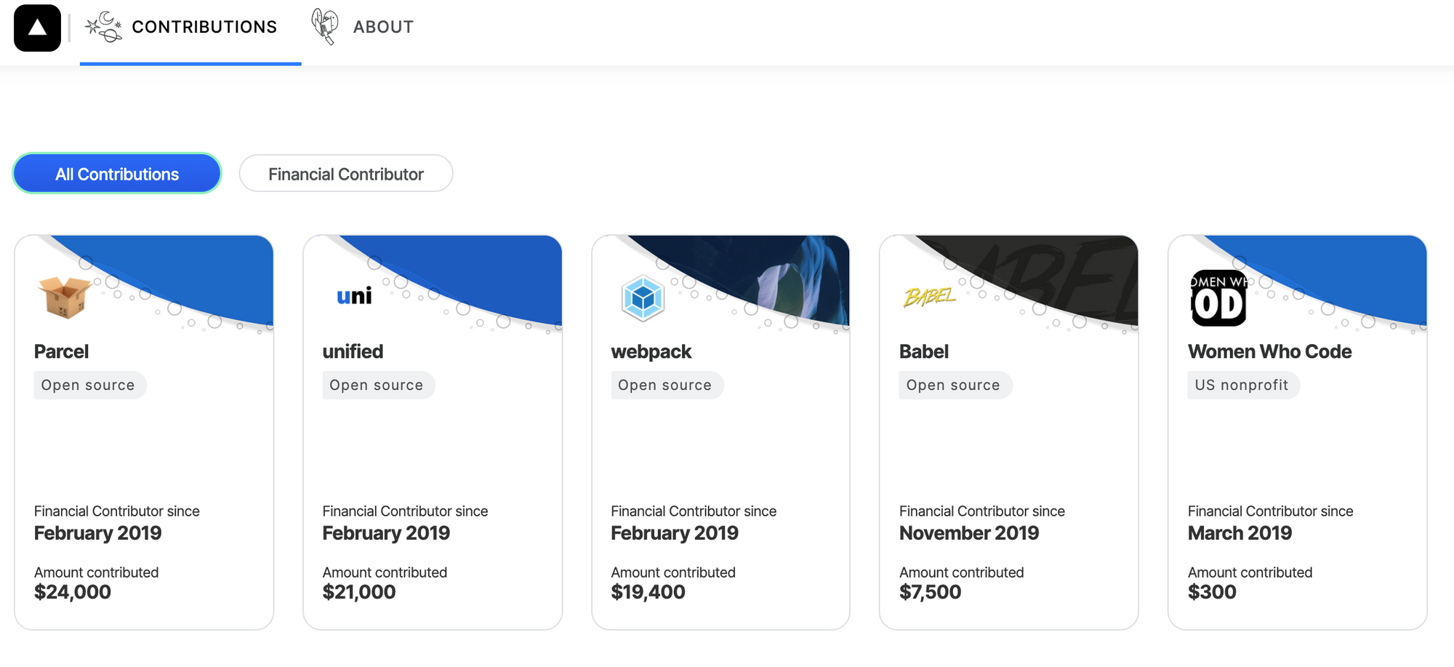Viewport: 1454px width, 667px height.
Task: Open the webpack collective title link
Action: pos(651,352)
